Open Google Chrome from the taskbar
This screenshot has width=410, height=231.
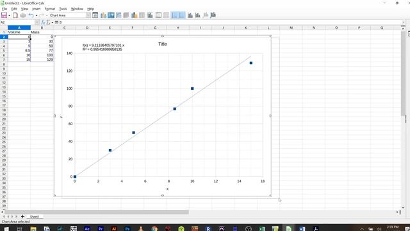point(154,228)
